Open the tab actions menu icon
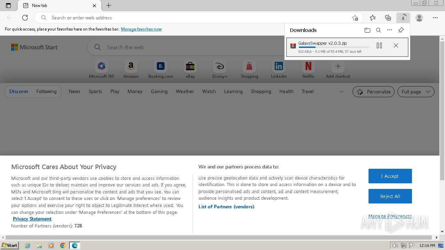 [8, 6]
